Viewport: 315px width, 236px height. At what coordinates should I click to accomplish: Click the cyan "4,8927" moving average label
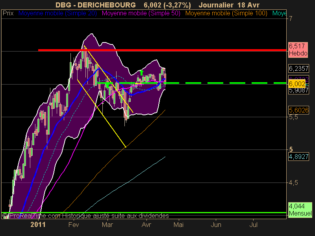click(x=298, y=157)
